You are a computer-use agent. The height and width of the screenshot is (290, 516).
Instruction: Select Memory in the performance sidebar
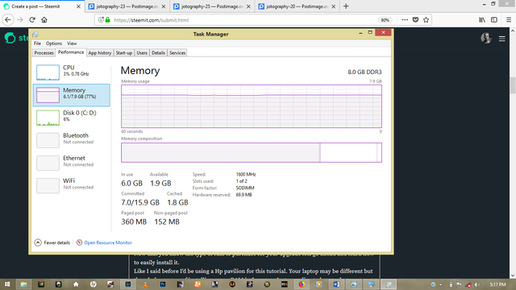72,95
